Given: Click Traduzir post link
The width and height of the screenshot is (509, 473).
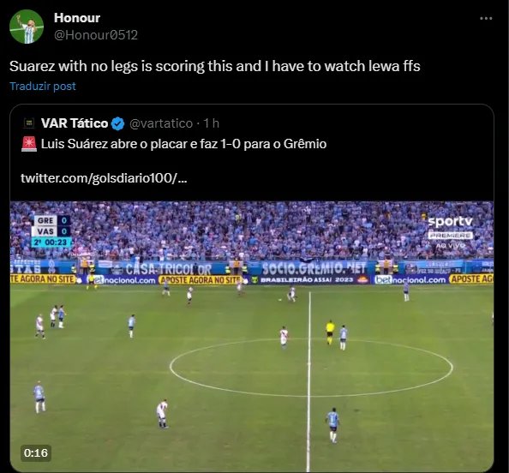Looking at the screenshot, I should 43,86.
